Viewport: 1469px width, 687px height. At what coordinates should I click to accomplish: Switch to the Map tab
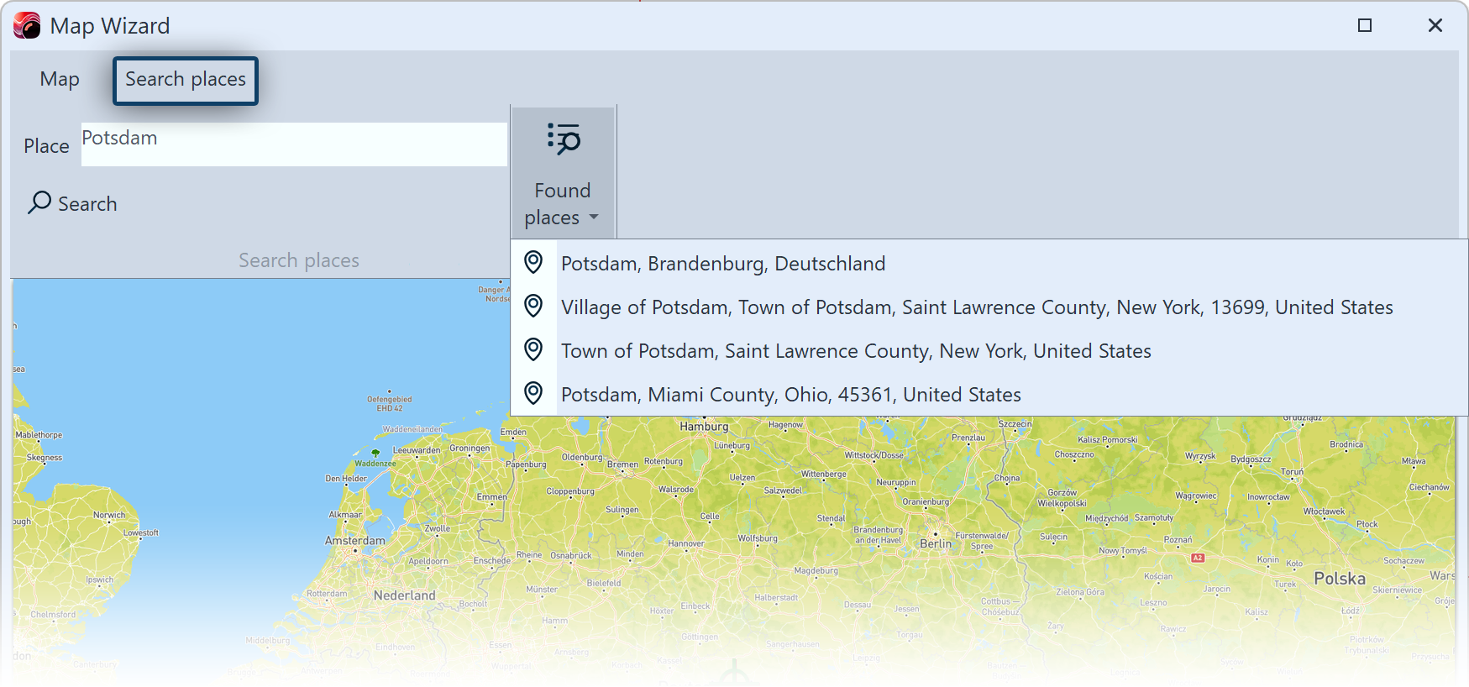click(60, 80)
